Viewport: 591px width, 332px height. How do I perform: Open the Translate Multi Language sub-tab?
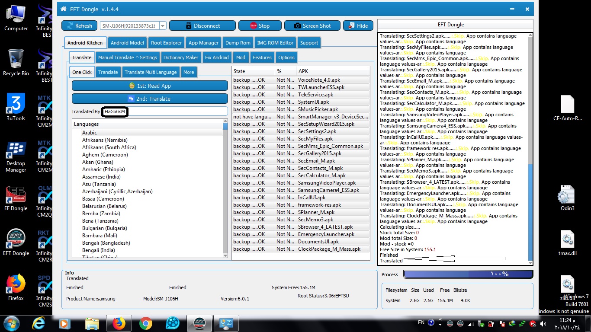151,72
